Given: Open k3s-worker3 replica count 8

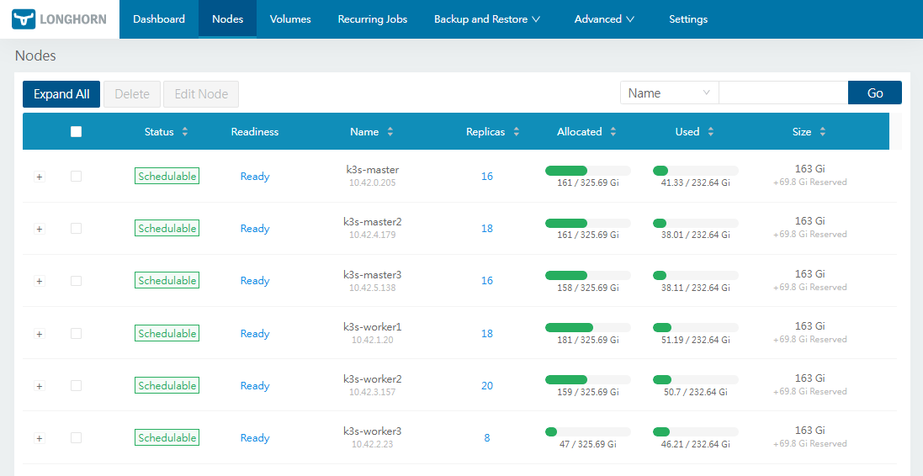Looking at the screenshot, I should tap(487, 438).
